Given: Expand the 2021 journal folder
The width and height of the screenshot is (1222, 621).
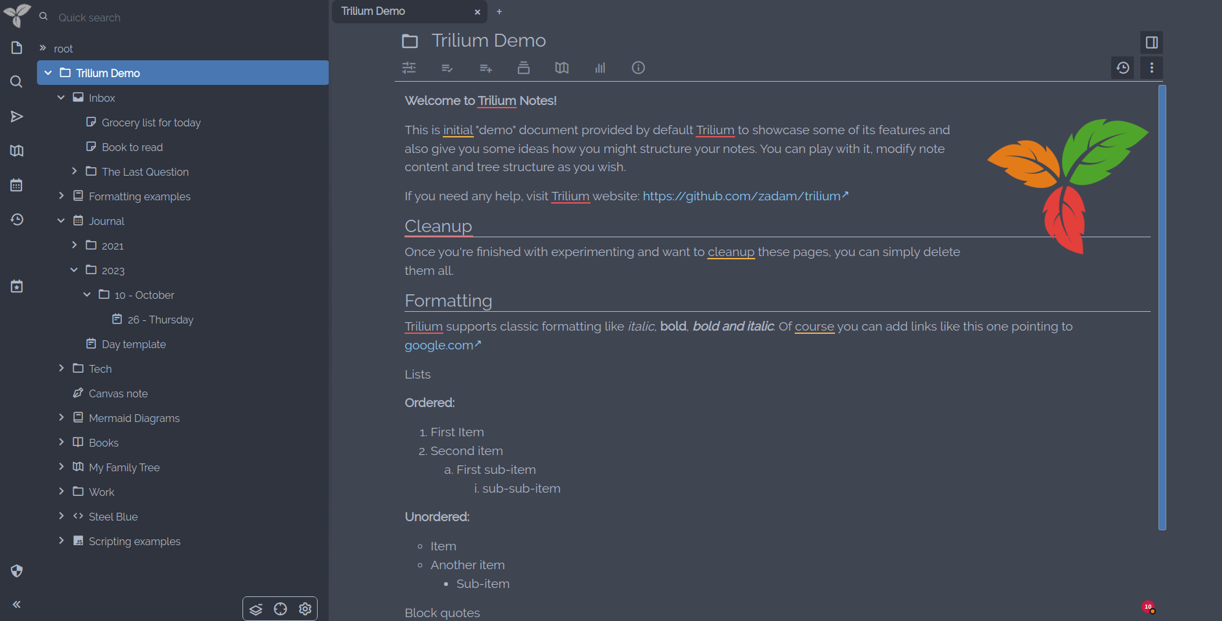Looking at the screenshot, I should (74, 245).
